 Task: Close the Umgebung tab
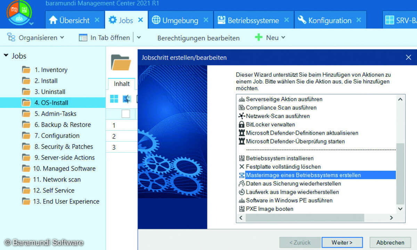[x=206, y=20]
